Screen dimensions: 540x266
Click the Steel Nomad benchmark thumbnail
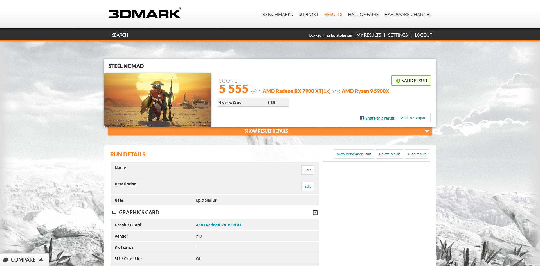click(x=157, y=100)
